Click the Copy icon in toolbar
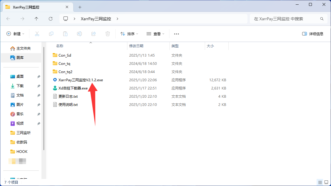 point(51,34)
